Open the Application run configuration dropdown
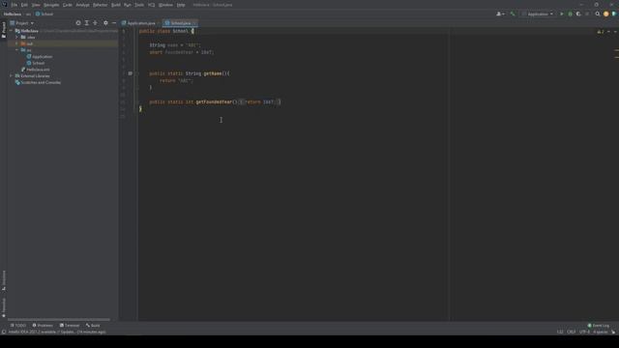This screenshot has height=348, width=619. tap(538, 14)
